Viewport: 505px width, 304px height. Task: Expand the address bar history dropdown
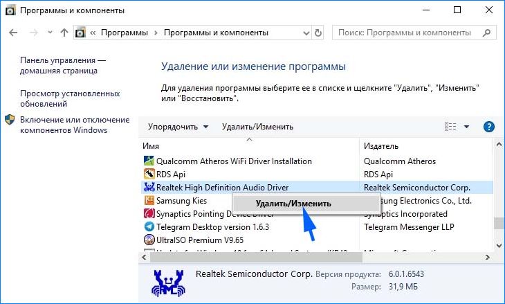click(306, 33)
